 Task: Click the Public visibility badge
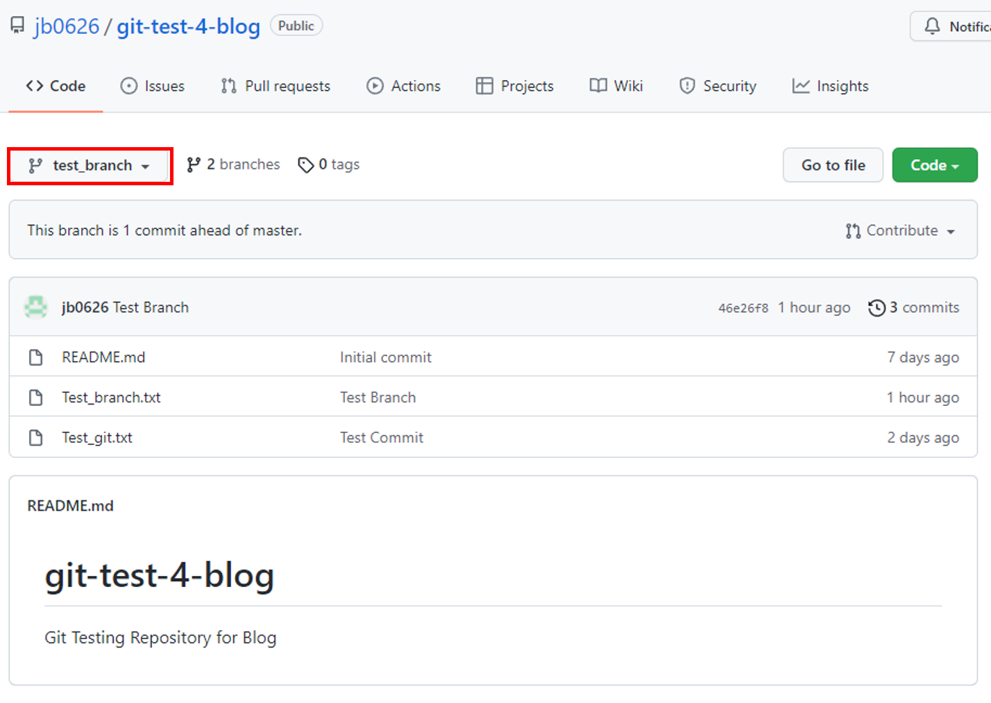(x=296, y=26)
